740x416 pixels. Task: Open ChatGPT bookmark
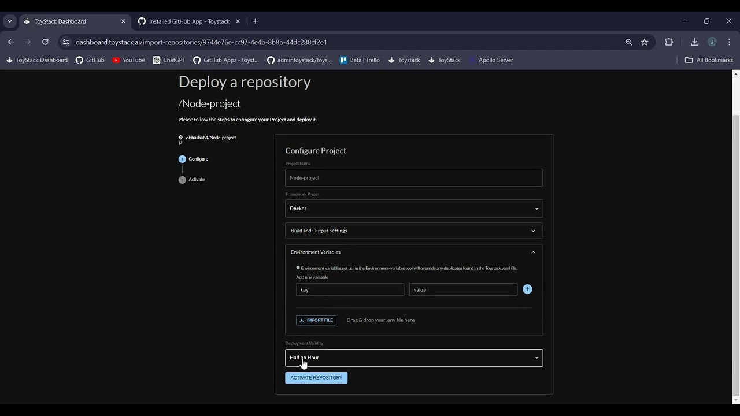(x=169, y=60)
